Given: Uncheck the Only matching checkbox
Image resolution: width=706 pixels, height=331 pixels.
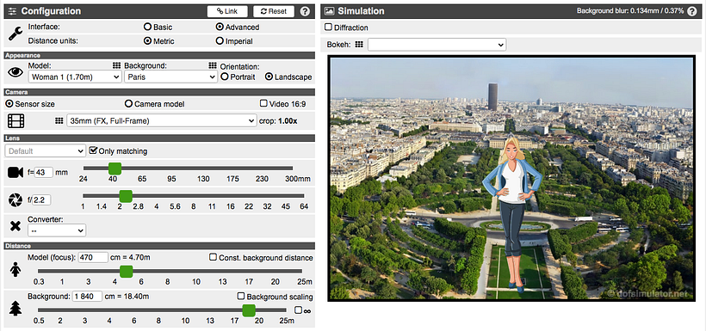Looking at the screenshot, I should click(x=93, y=150).
